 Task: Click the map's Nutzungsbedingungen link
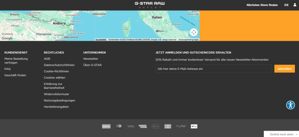[189, 40]
